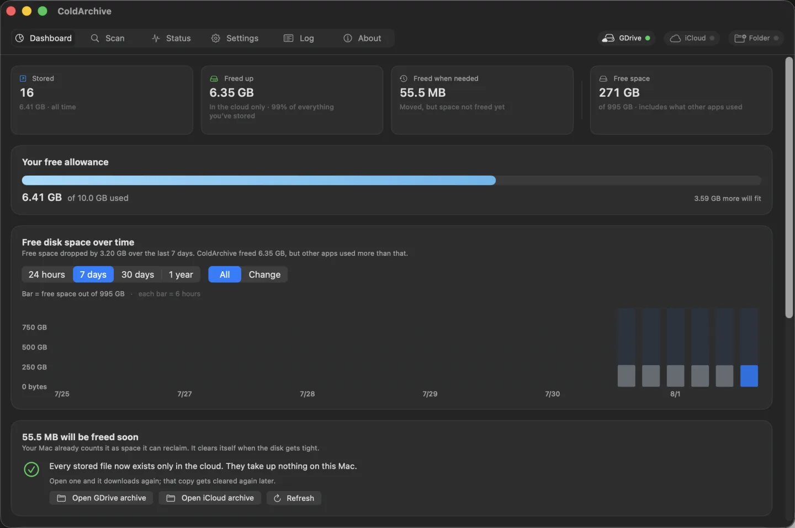Click the "7/29" date label
The height and width of the screenshot is (528, 795).
pyautogui.click(x=430, y=394)
